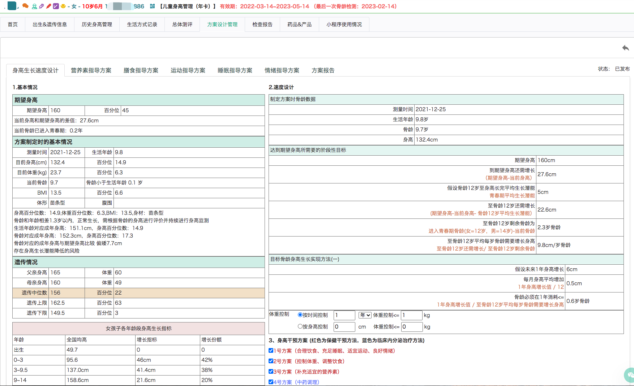Click the 骨龄 9.7岁 value in 速度设计
This screenshot has height=386, width=634.
(x=422, y=130)
